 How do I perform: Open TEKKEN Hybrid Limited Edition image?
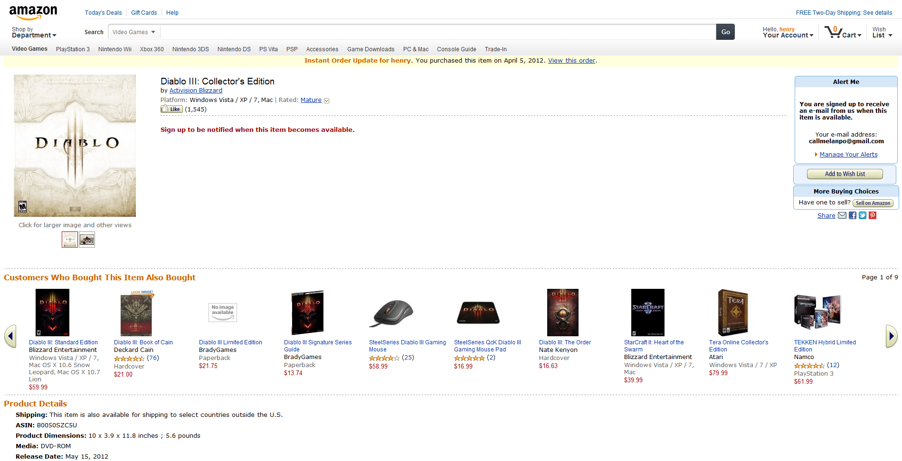[x=817, y=312]
